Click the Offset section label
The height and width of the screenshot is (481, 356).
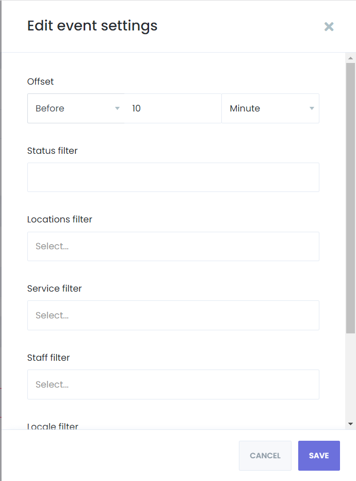click(x=40, y=82)
